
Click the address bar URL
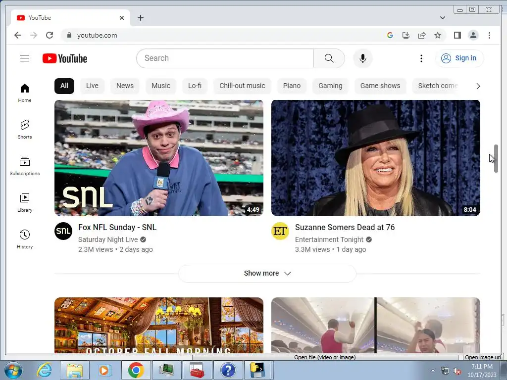[x=97, y=35]
